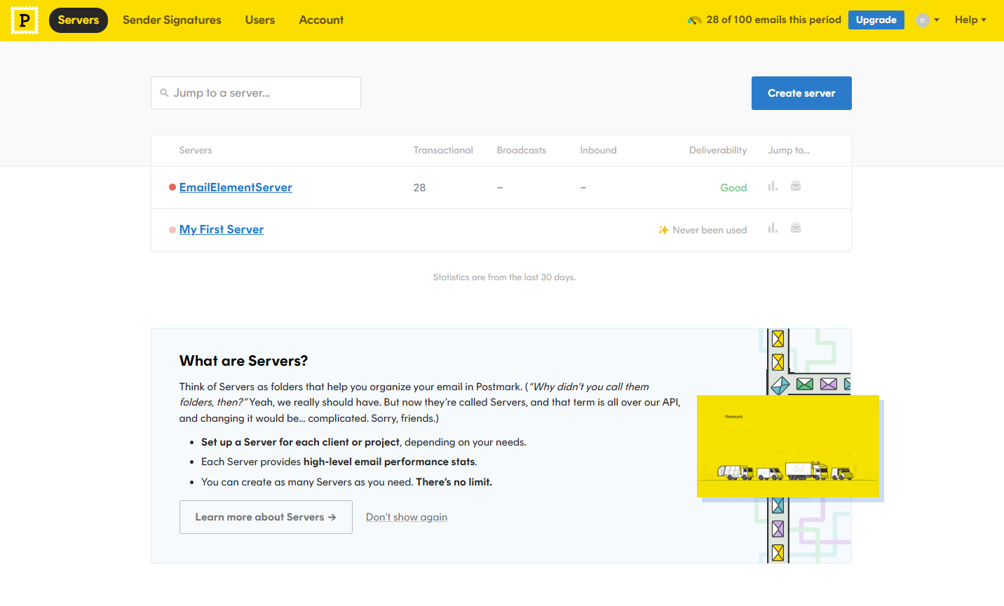The image size is (1004, 606).
Task: Open statistics icon for EmailElementServer
Action: click(x=773, y=186)
